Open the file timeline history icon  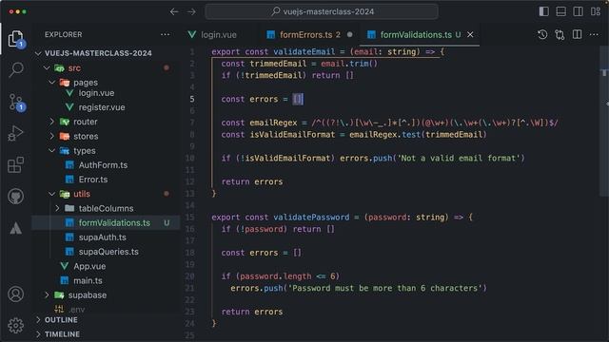click(x=542, y=34)
